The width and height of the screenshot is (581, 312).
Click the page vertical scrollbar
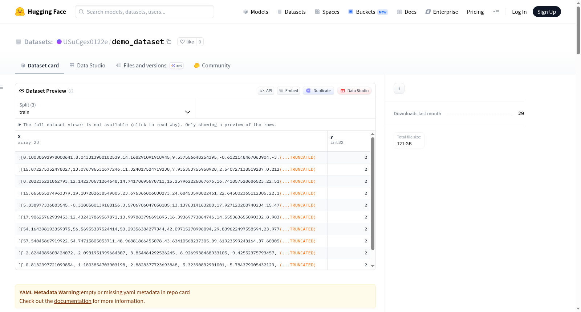point(578,30)
